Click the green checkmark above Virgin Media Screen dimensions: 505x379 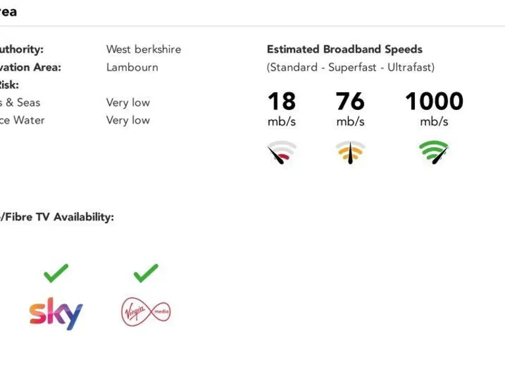145,273
